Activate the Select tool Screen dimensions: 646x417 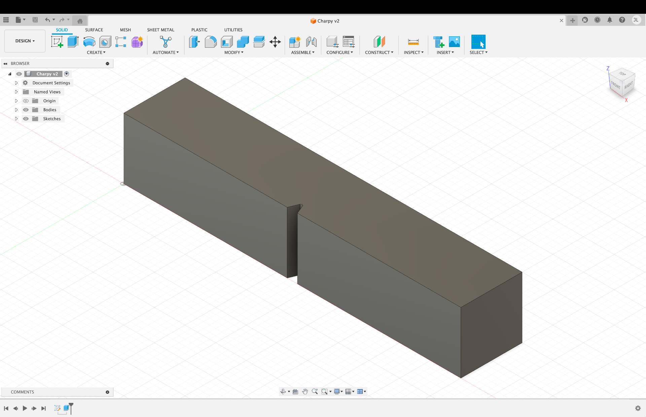tap(478, 42)
